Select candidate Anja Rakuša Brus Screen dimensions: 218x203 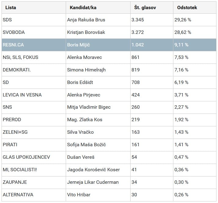coord(86,20)
